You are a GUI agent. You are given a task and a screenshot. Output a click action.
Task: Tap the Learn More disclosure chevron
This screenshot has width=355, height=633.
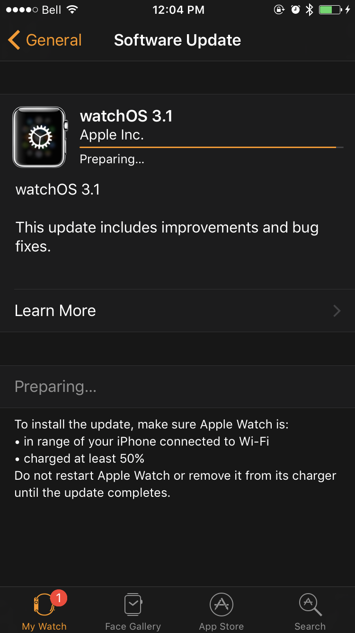(337, 311)
